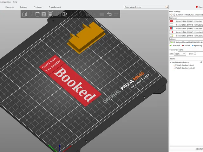This screenshot has width=203, height=152.
Task: Open the filament dropdown with plain white swatch
Action: [x=186, y=25]
